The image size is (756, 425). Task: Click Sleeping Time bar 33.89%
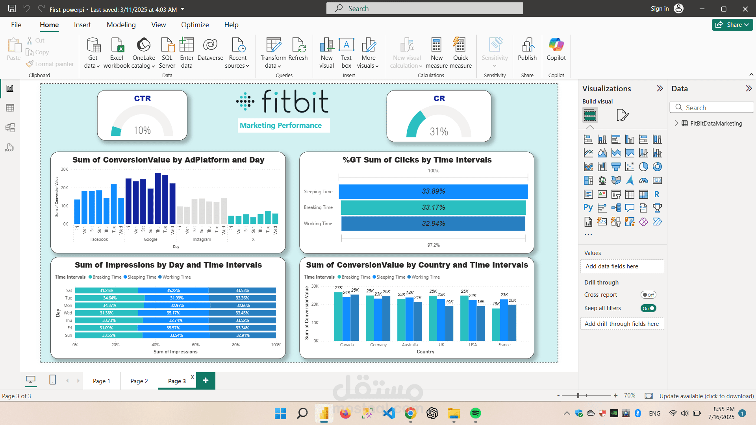(x=433, y=191)
